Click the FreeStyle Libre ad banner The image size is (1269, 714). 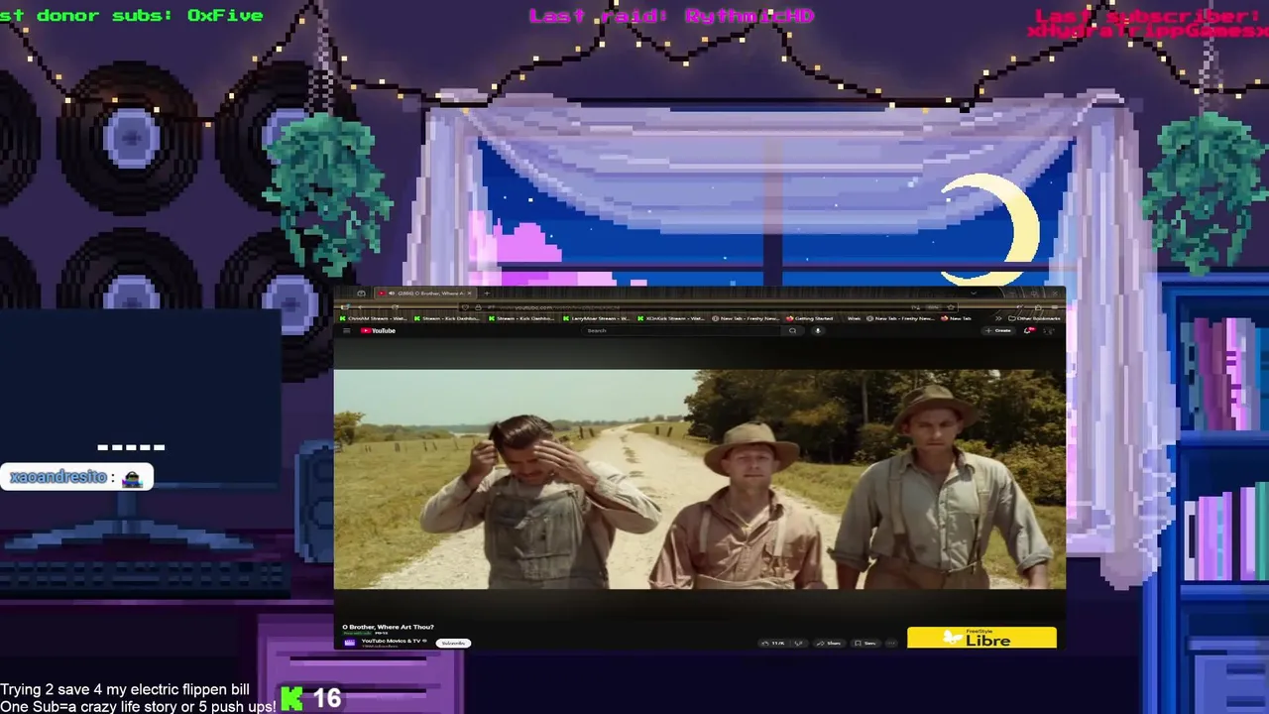981,638
